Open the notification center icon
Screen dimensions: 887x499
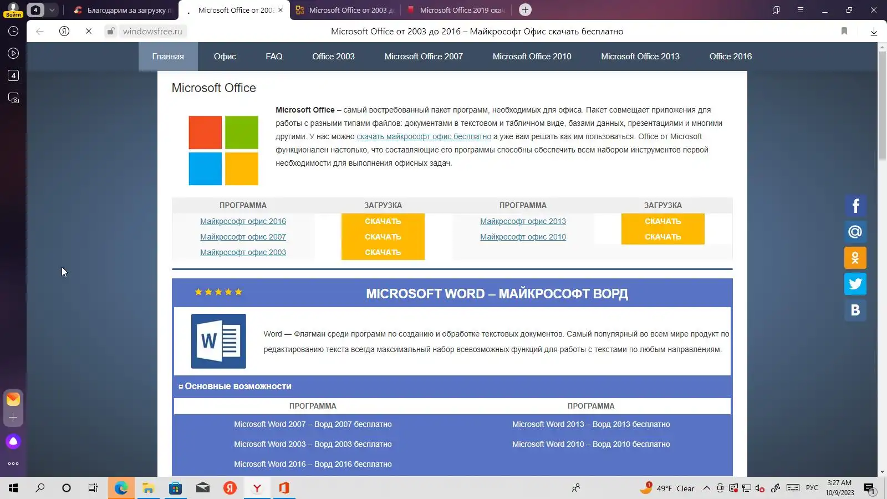[x=869, y=488]
